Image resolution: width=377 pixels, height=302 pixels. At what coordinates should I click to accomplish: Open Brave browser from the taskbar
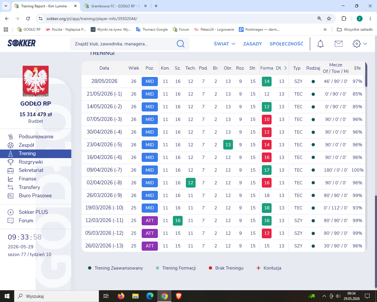tap(179, 296)
